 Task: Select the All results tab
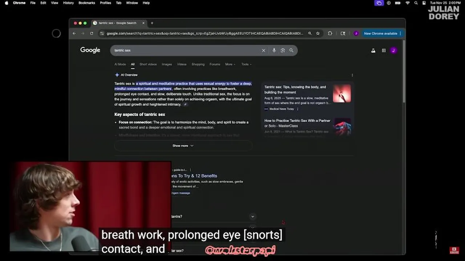coord(133,64)
